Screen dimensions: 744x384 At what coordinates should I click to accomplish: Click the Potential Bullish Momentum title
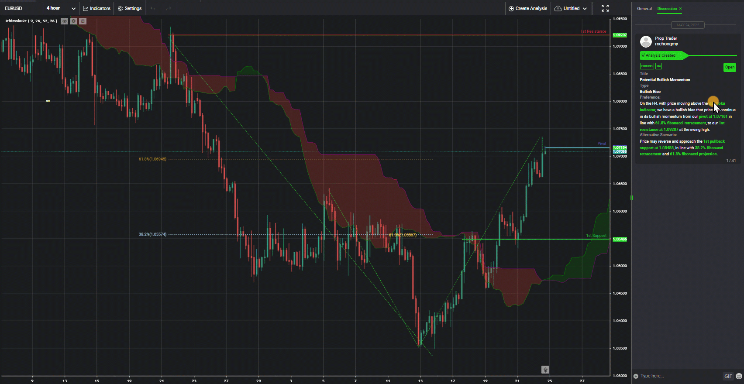tap(665, 80)
